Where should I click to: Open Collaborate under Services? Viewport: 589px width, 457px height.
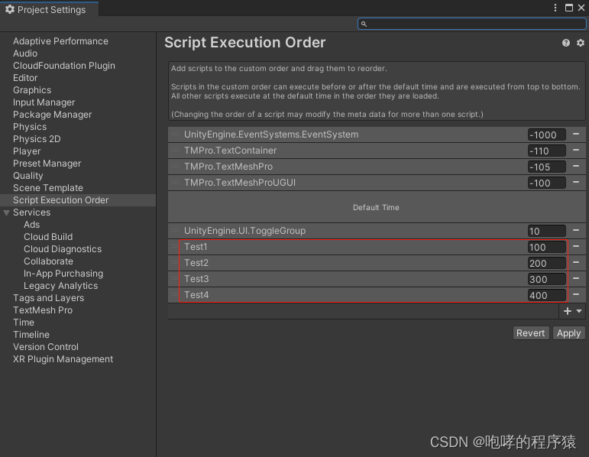click(x=48, y=261)
